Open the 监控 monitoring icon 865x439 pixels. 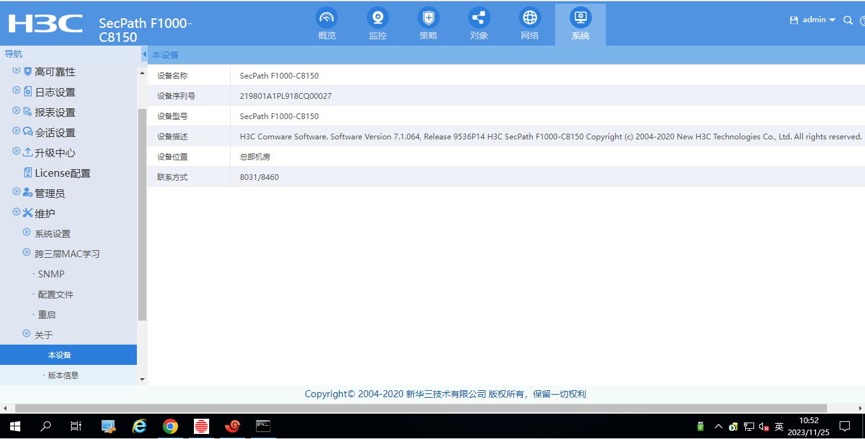[378, 17]
